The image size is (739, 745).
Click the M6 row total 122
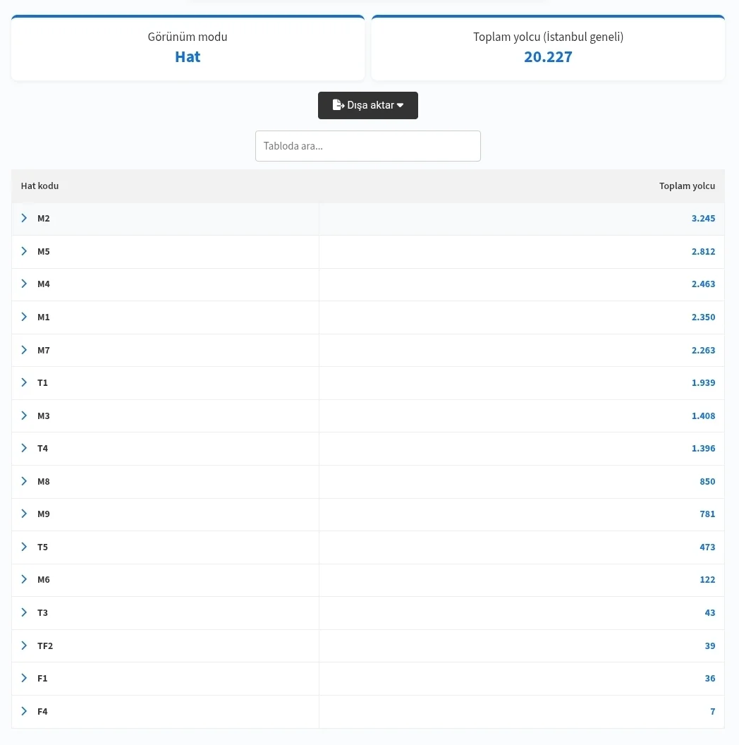[707, 580]
